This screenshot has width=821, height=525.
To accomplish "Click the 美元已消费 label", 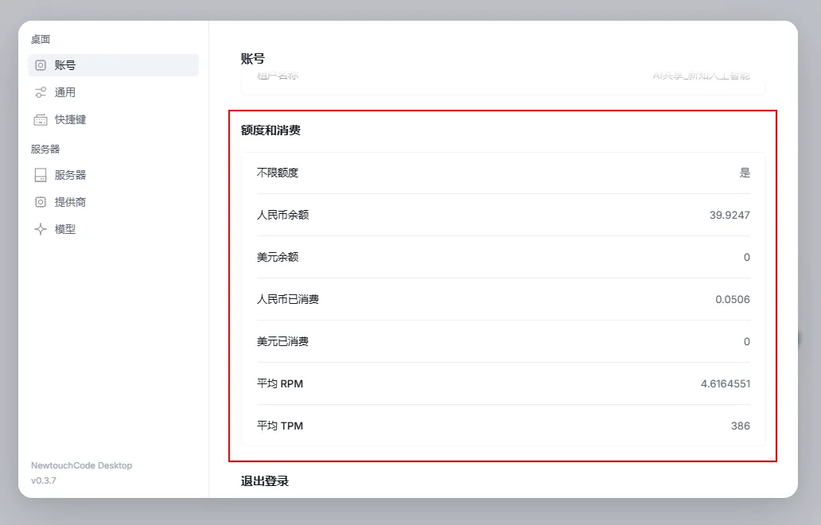I will [282, 341].
